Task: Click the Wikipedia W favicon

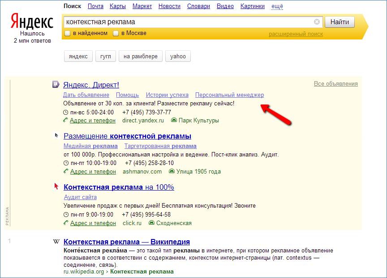Action: [56, 241]
